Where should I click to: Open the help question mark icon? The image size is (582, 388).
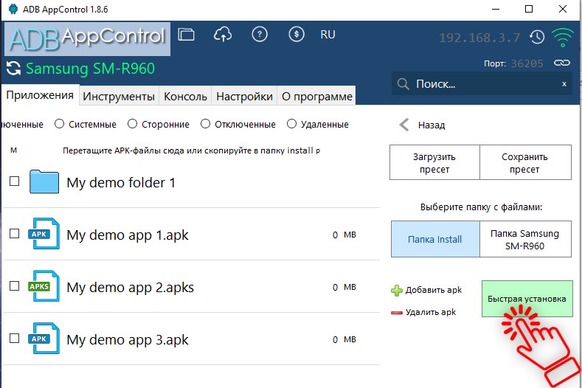pyautogui.click(x=259, y=34)
